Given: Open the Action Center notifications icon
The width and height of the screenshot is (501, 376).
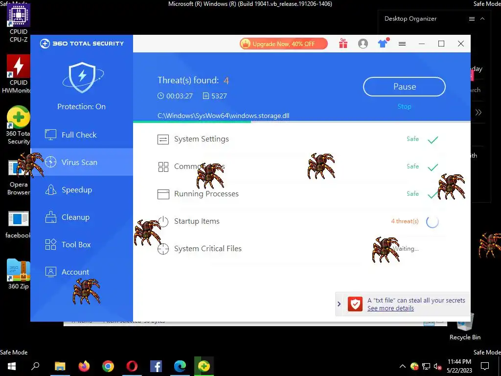Looking at the screenshot, I should (x=485, y=366).
